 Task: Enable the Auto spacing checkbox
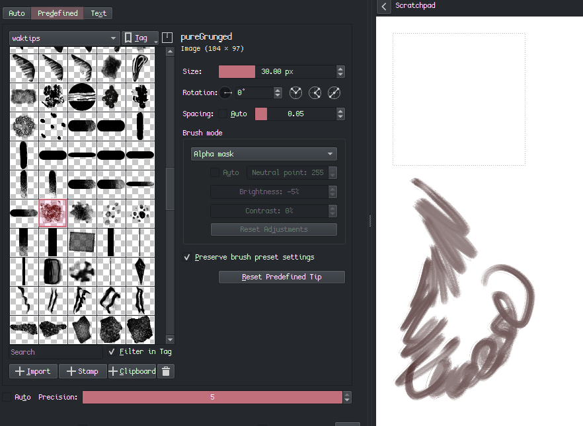[223, 114]
